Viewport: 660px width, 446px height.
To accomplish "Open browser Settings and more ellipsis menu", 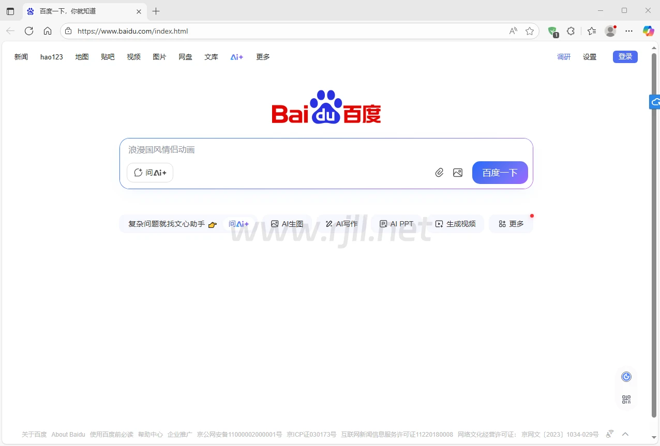I will (629, 31).
